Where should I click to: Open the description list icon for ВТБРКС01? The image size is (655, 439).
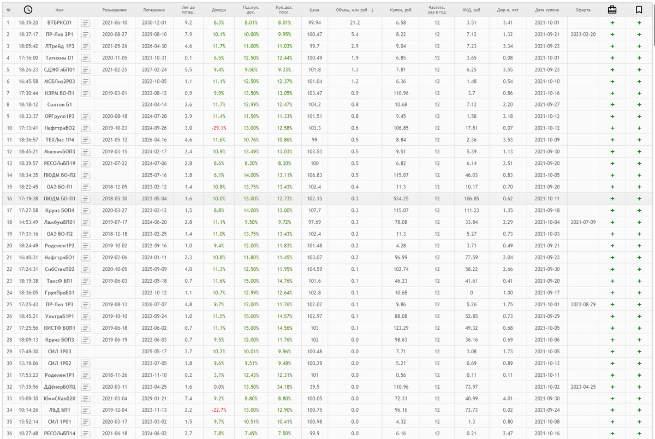pos(86,23)
